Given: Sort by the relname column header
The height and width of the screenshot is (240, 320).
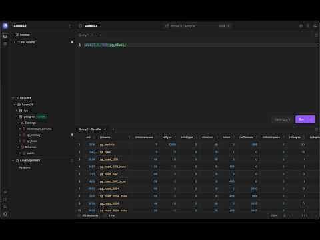Looking at the screenshot, I should (x=105, y=137).
